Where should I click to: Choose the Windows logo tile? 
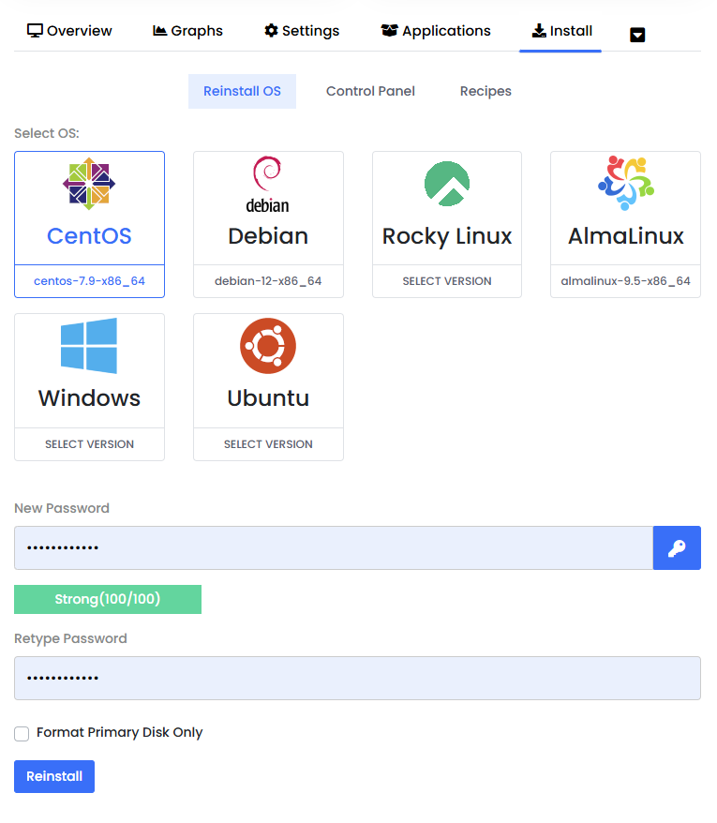89,346
